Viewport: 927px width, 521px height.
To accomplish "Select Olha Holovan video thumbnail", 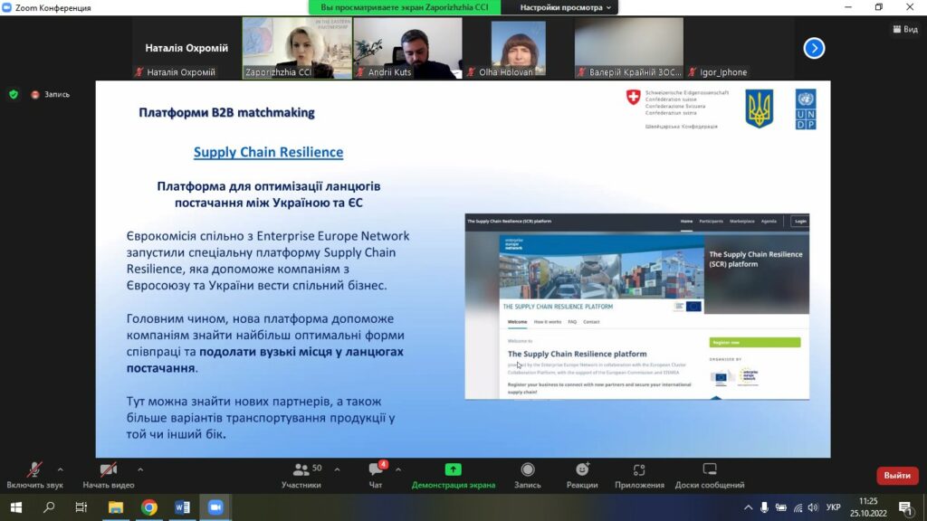I will point(519,48).
